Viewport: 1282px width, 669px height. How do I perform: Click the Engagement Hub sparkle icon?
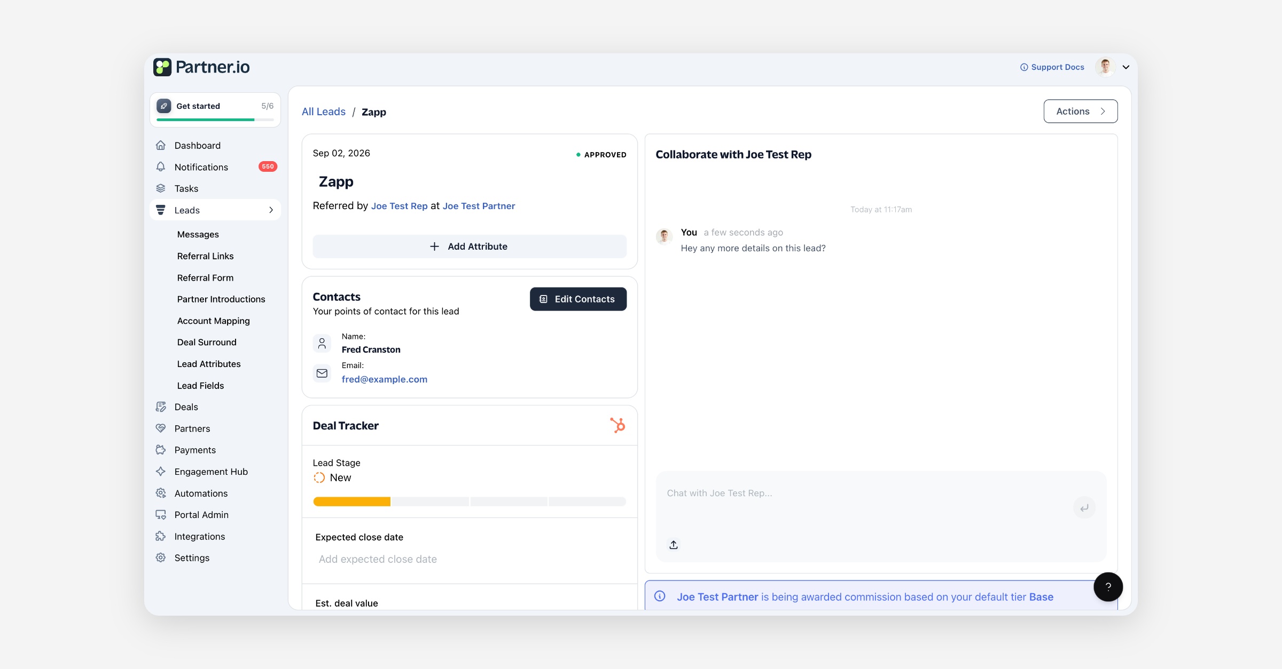(x=161, y=472)
